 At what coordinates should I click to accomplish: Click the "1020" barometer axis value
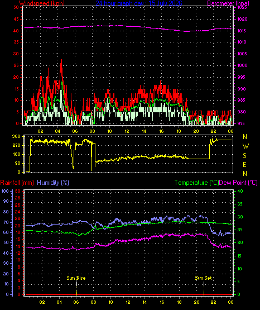coord(242,19)
